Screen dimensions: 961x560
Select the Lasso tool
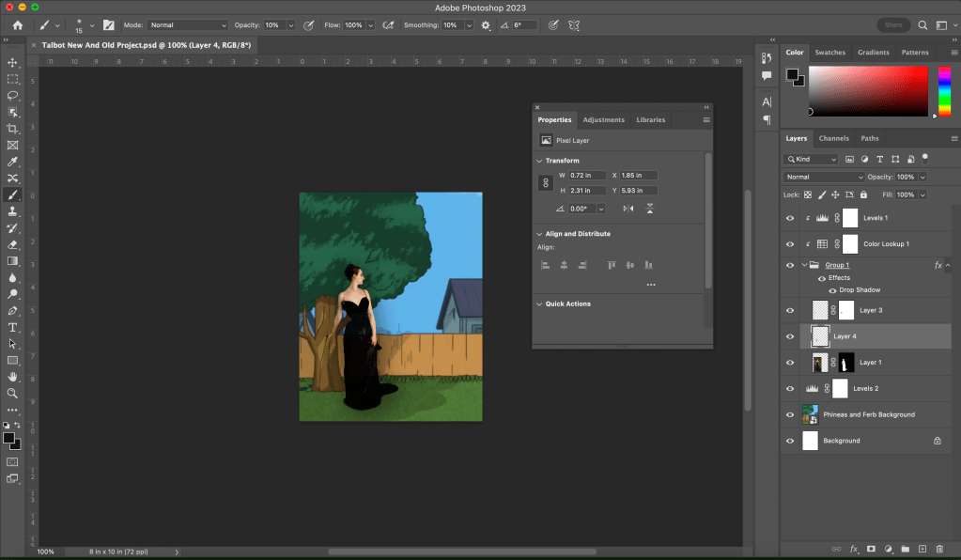click(x=13, y=96)
